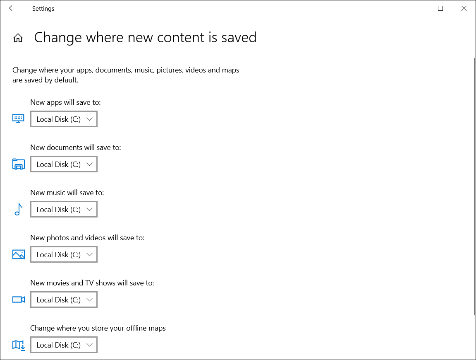Open the new documents save location dropdown

pos(64,164)
